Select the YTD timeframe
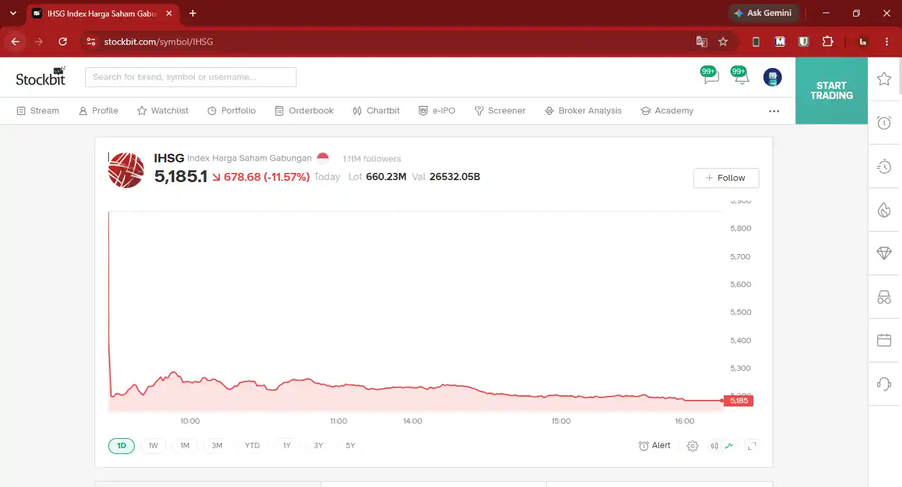Viewport: 902px width, 487px height. point(252,445)
